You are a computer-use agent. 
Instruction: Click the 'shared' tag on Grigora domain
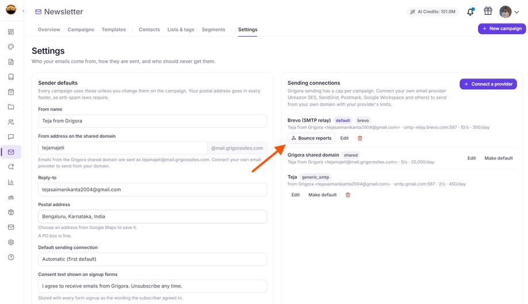point(350,155)
